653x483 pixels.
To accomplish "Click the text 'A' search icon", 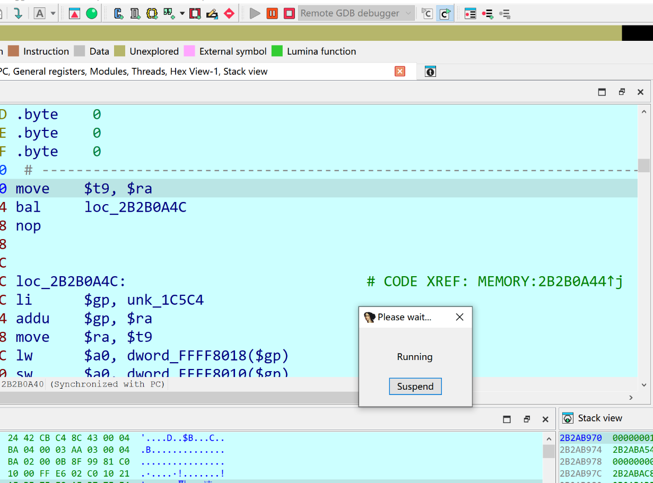I will click(40, 13).
